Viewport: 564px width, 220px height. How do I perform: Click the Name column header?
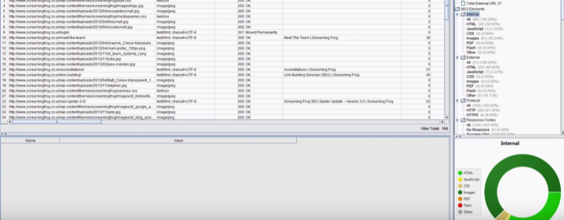(30, 141)
